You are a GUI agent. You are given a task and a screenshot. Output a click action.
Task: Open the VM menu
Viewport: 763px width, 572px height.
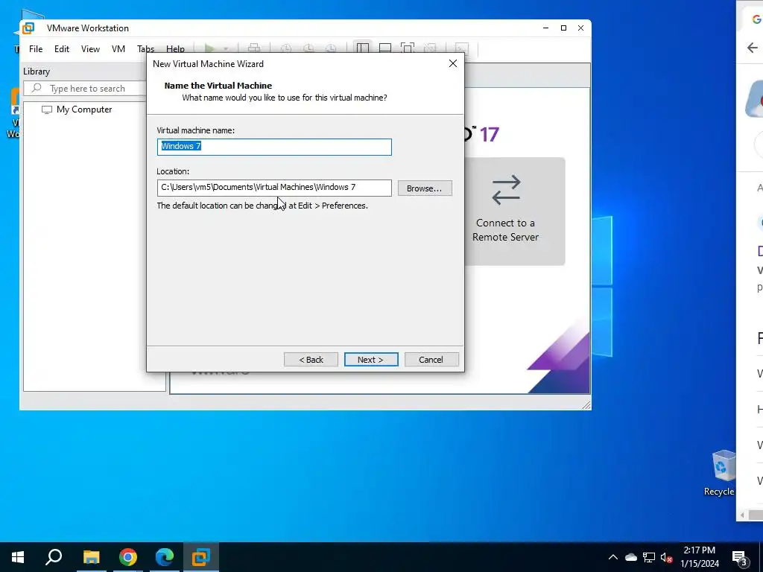click(118, 48)
